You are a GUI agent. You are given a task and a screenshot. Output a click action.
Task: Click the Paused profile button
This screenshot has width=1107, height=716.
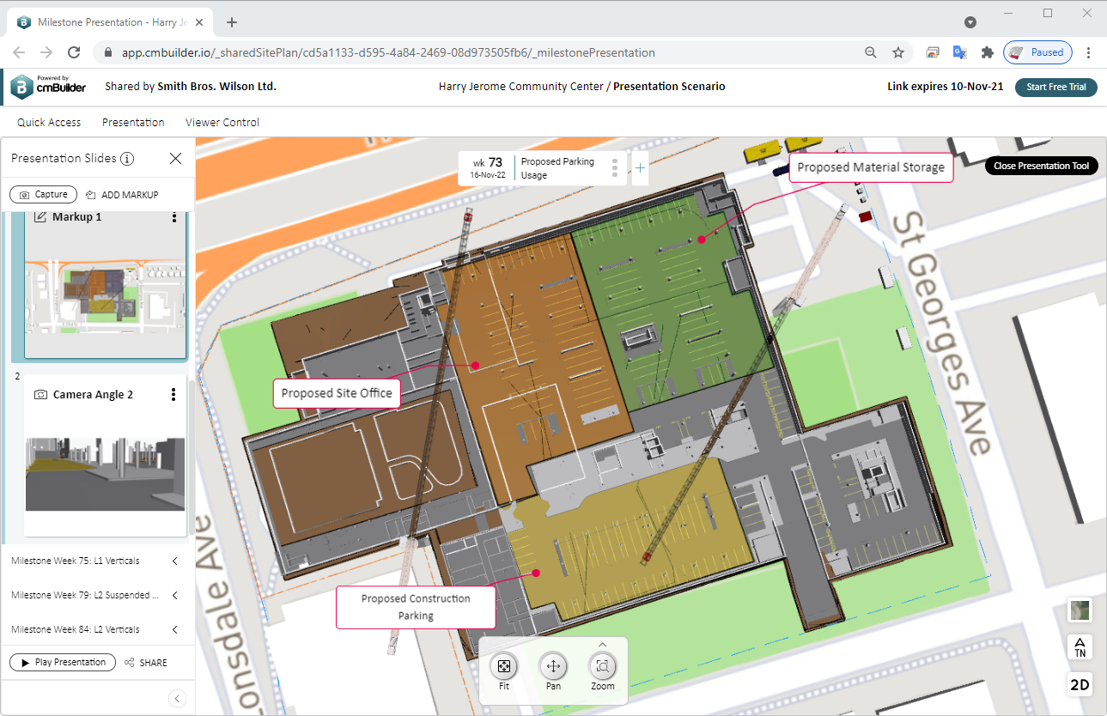pyautogui.click(x=1037, y=52)
